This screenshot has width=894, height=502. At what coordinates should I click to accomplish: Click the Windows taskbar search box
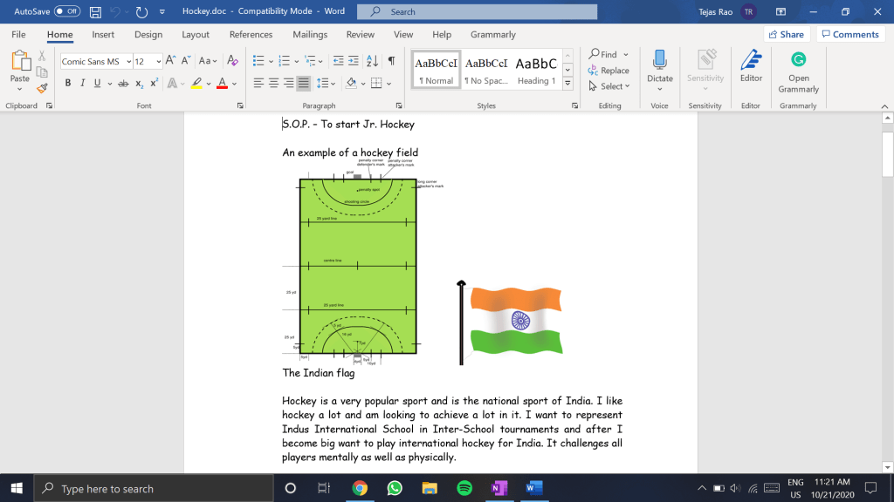(140, 489)
